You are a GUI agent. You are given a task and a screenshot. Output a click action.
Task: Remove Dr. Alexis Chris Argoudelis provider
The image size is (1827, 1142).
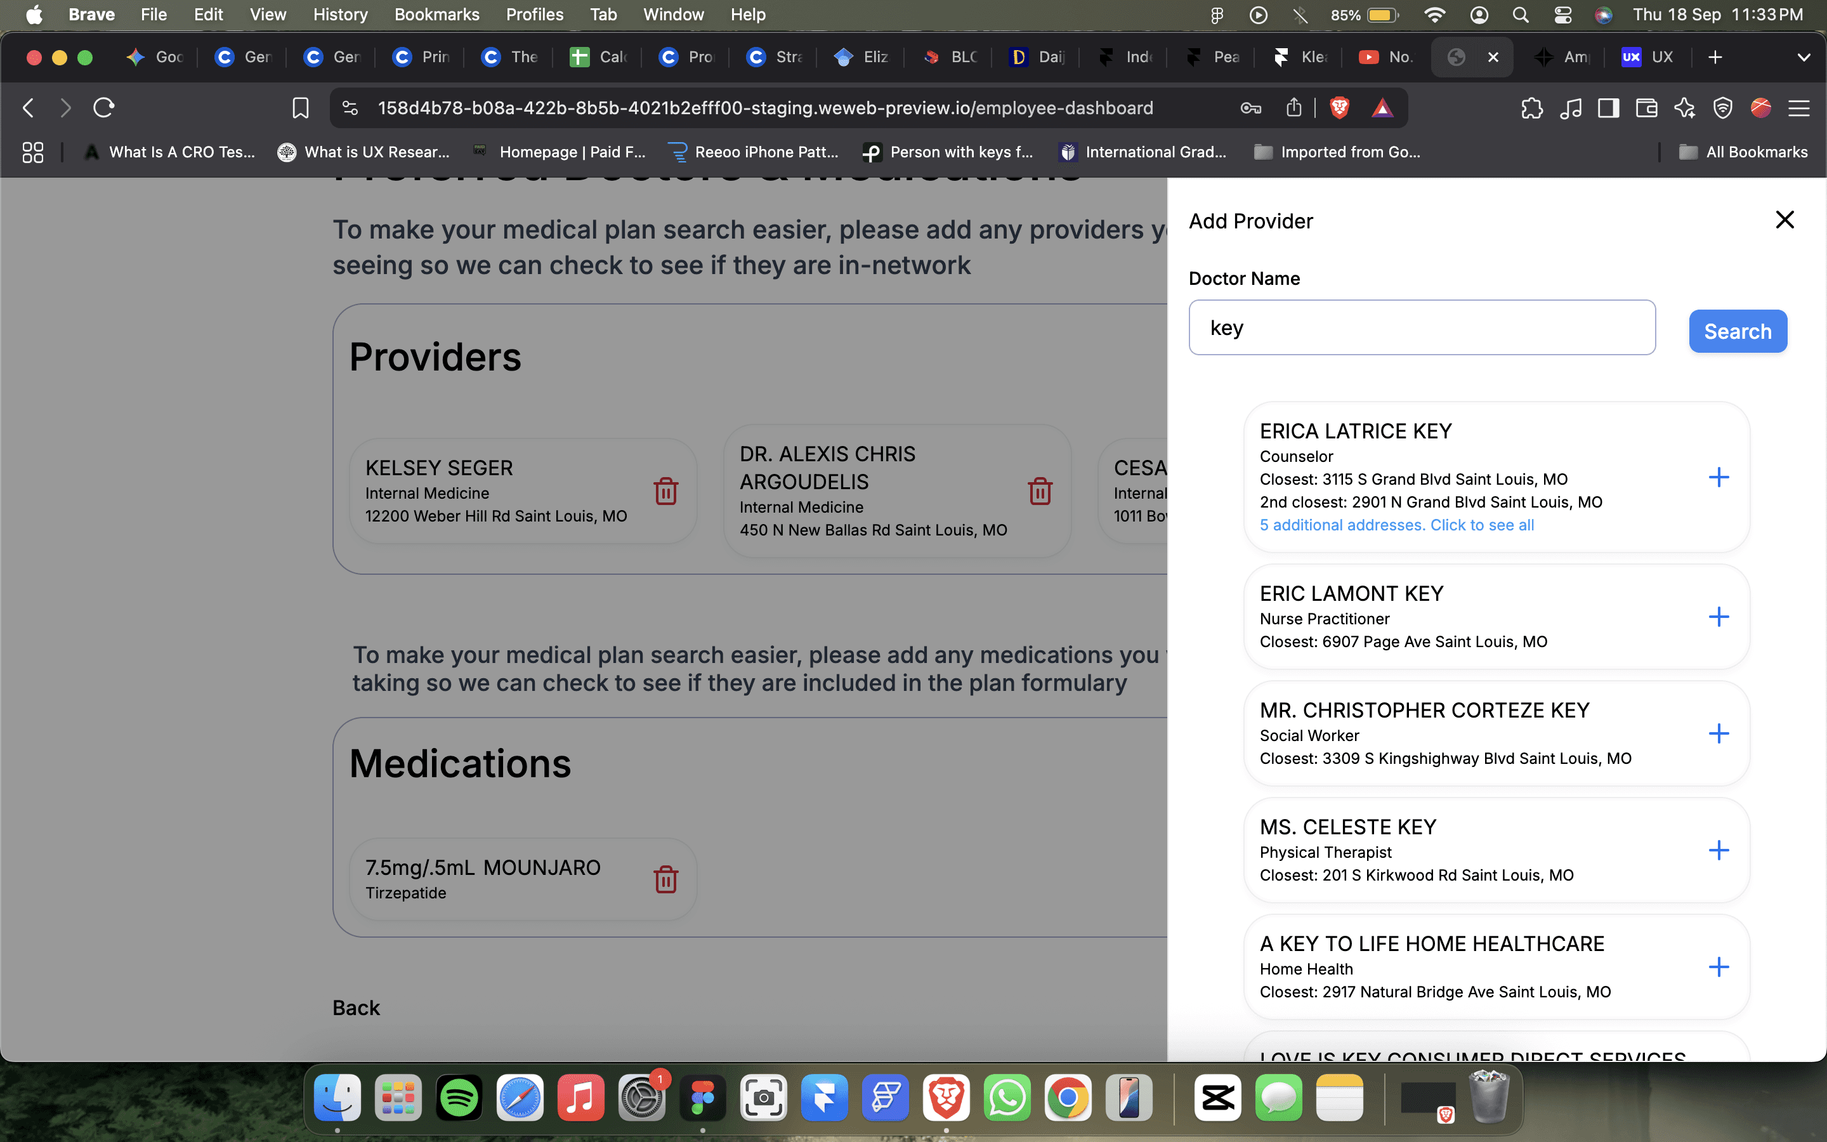pyautogui.click(x=1040, y=492)
